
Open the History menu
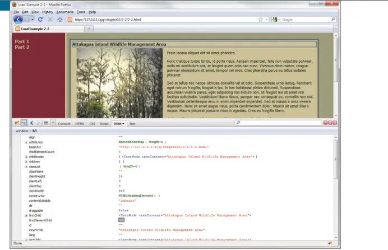tap(47, 12)
